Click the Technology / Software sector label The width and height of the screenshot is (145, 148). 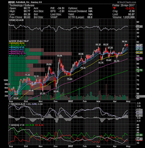pos(22,5)
